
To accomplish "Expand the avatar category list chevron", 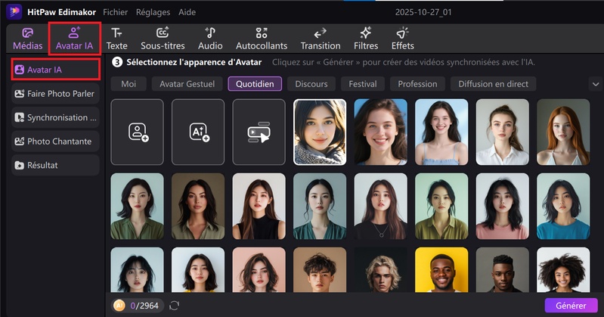I will click(595, 84).
